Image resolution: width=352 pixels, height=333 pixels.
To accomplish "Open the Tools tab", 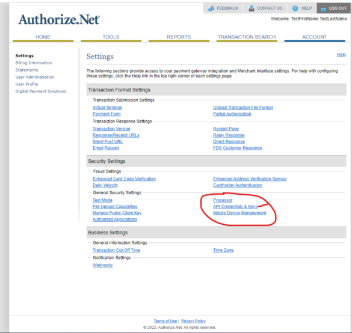I will point(111,37).
